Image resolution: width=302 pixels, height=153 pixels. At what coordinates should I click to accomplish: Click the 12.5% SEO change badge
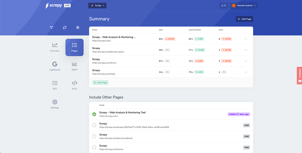click(x=170, y=39)
